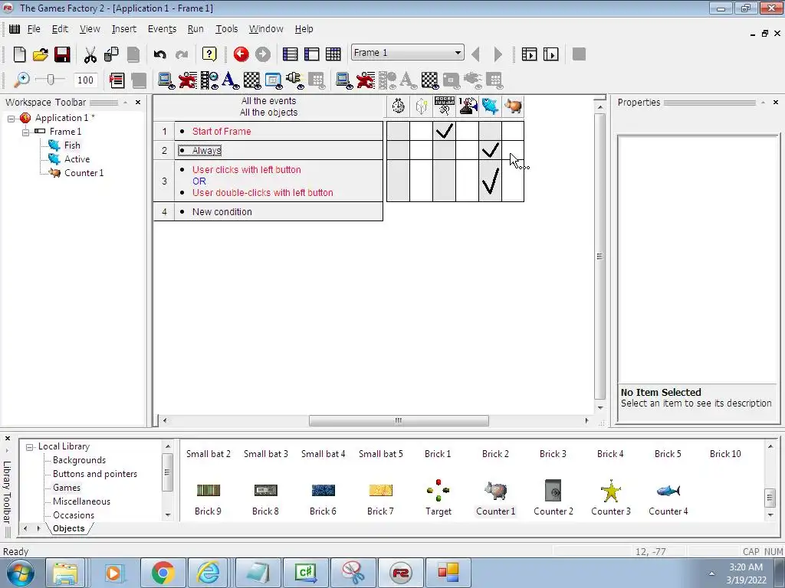Viewport: 785px width, 588px height.
Task: Select the Target library object
Action: (438, 491)
